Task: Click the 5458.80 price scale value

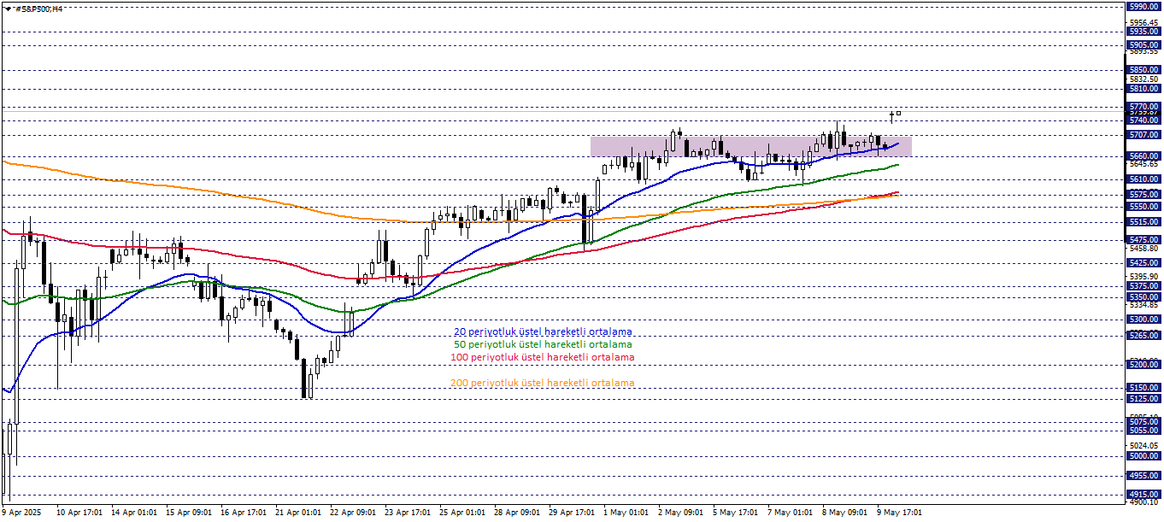Action: 1143,248
